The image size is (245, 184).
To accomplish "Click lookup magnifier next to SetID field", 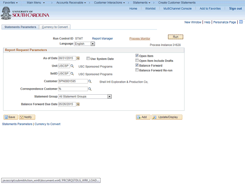I will [x=72, y=74].
